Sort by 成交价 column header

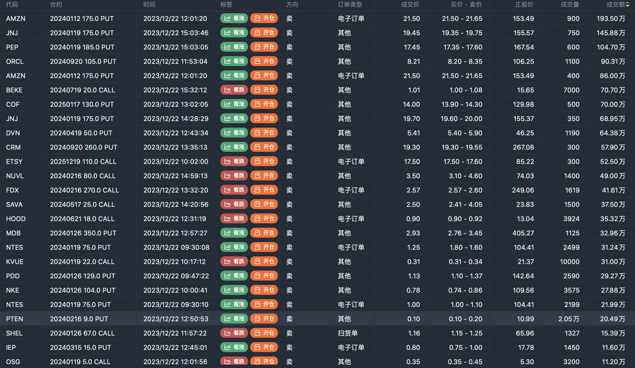[x=410, y=5]
